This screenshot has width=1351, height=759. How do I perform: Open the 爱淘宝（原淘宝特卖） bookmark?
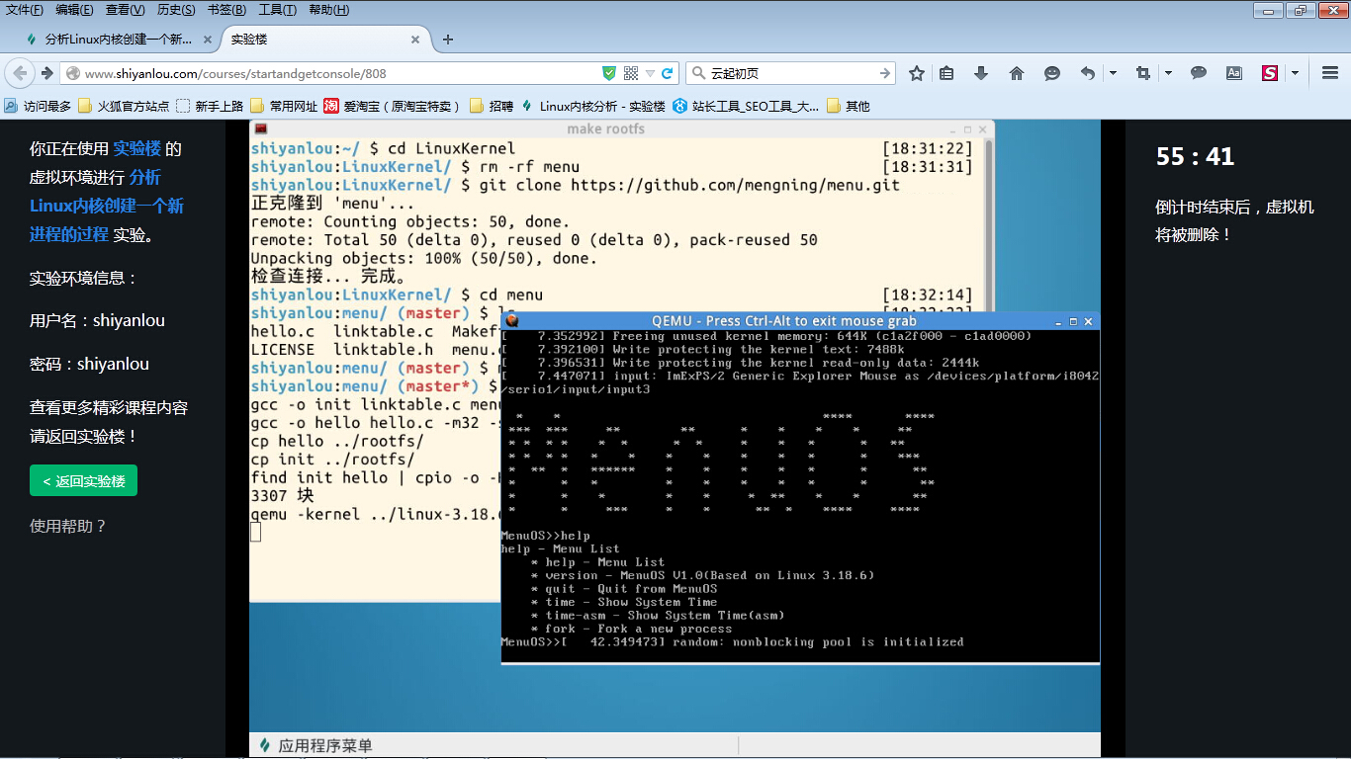393,106
